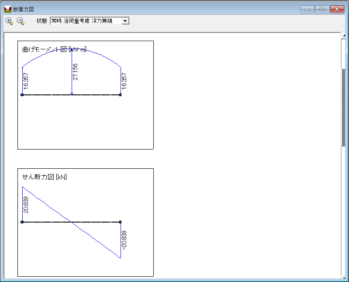Click the zoom in magnifier icon
This screenshot has height=282, width=349.
coord(9,21)
